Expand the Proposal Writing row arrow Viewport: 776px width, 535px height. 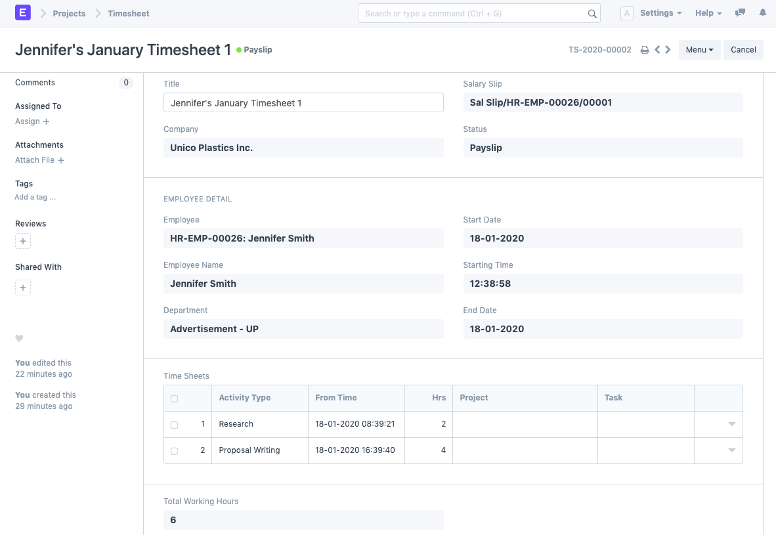[x=731, y=450]
